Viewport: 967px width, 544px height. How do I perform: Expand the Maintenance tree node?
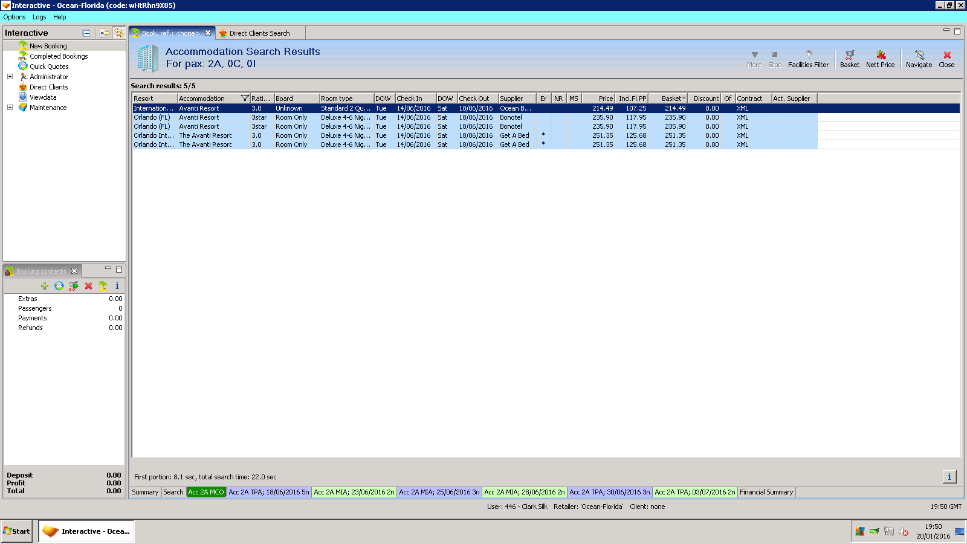pyautogui.click(x=10, y=108)
